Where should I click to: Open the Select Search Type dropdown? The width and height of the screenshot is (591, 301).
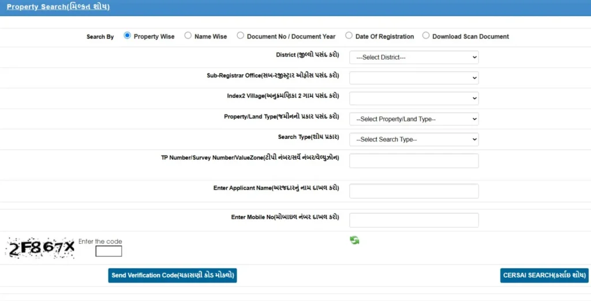click(x=414, y=140)
